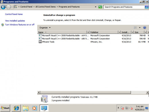Viewport: 149px width, 112px height.
Task: Launch Internet Explorer from taskbar
Action: [x=16, y=108]
